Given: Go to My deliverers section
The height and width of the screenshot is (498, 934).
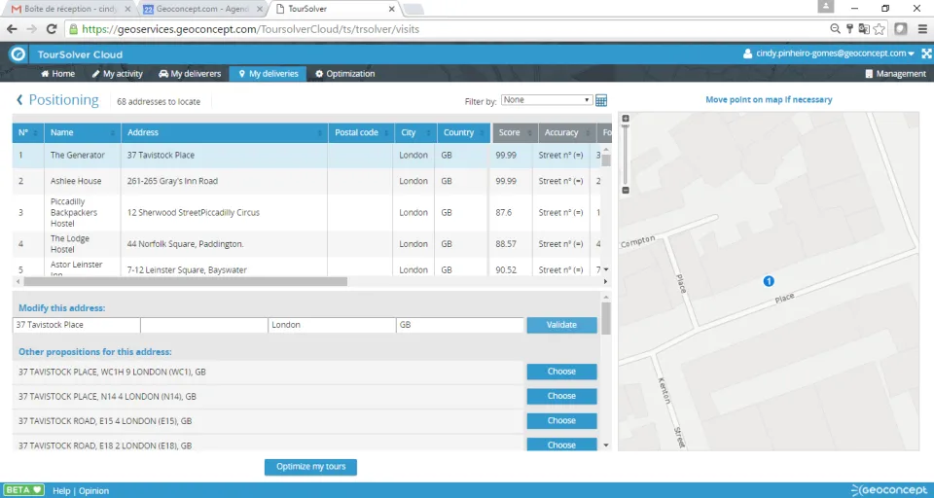Looking at the screenshot, I should [x=190, y=74].
